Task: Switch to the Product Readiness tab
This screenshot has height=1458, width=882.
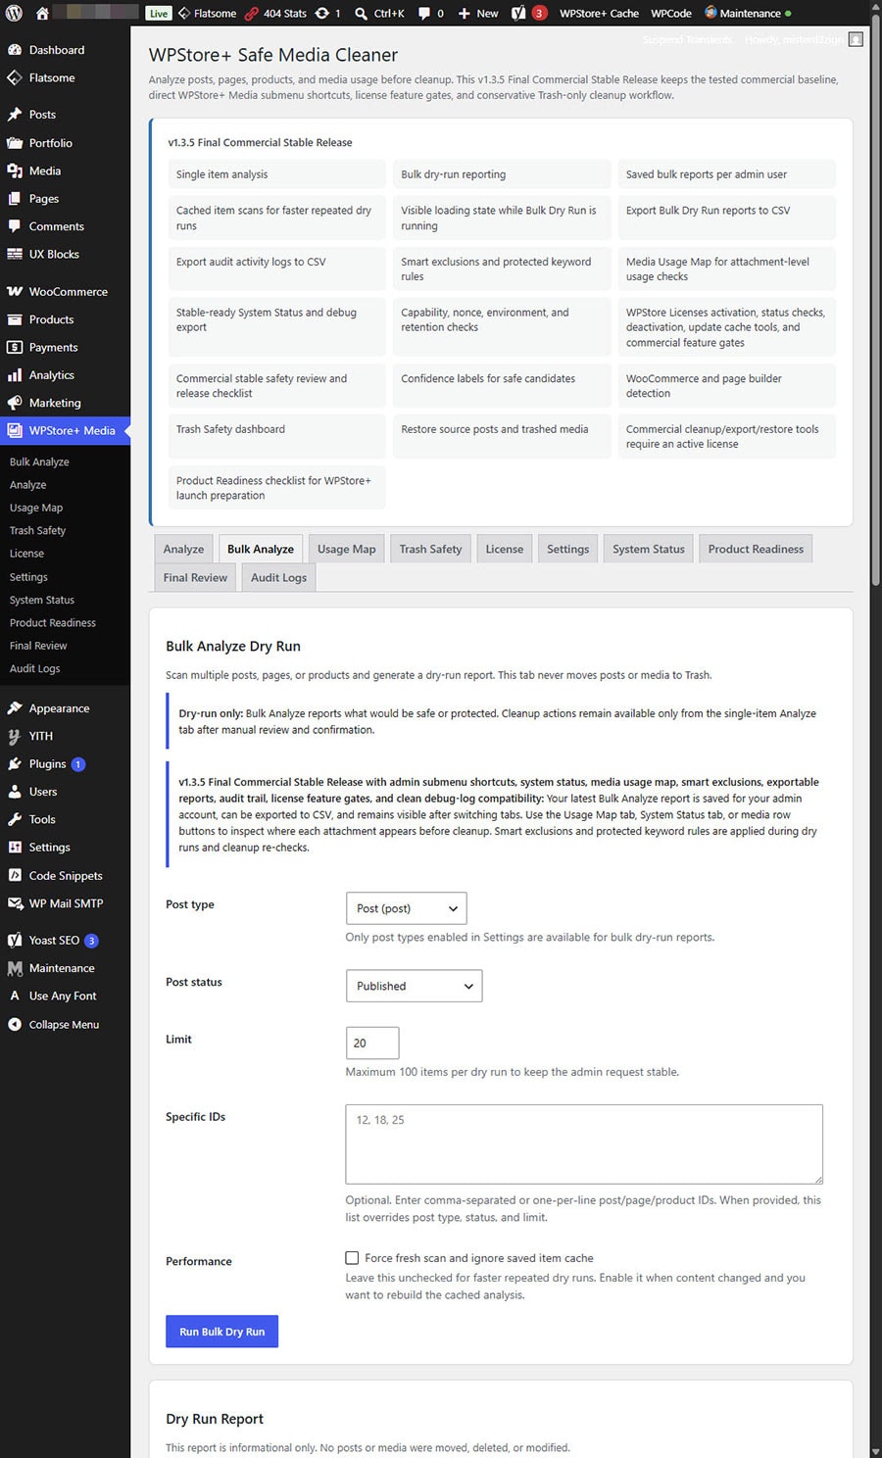Action: pos(756,549)
